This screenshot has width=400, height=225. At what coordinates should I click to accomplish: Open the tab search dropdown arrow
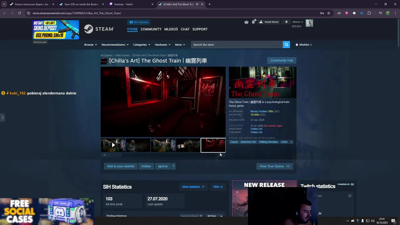(4, 4)
